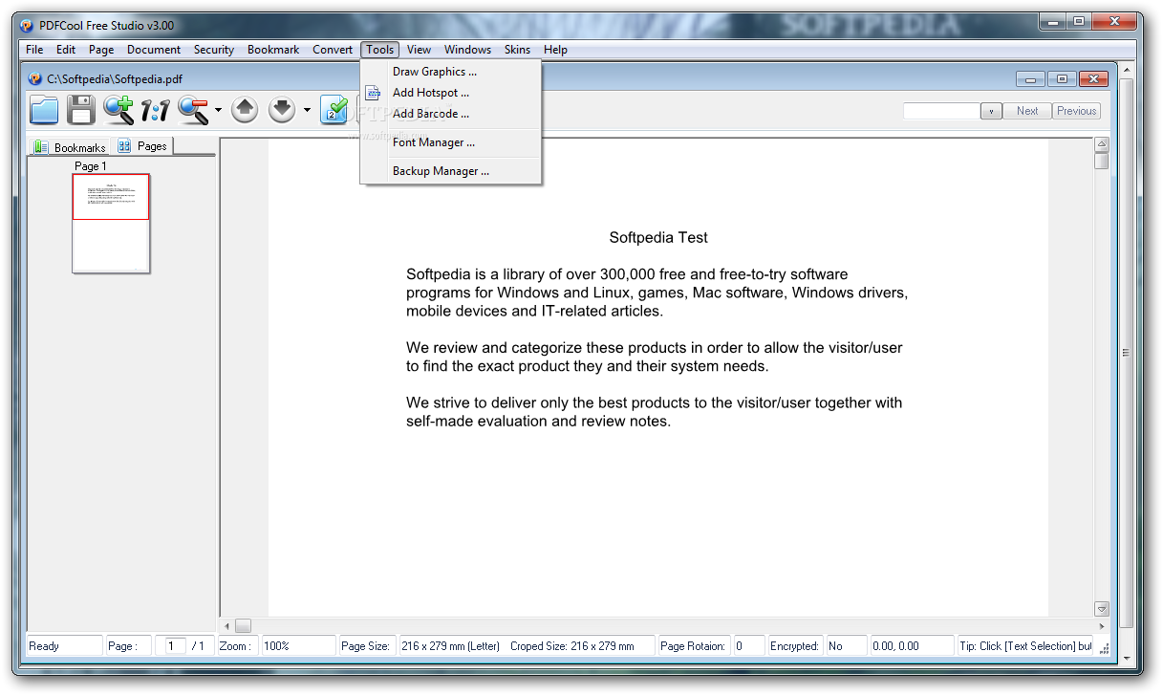The height and width of the screenshot is (695, 1163).
Task: Choose Draw Graphics from Tools menu
Action: [451, 72]
